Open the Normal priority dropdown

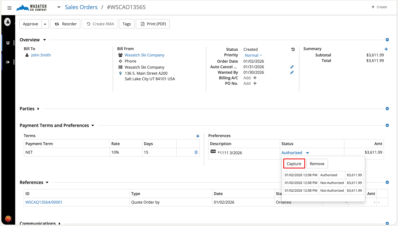[x=253, y=55]
